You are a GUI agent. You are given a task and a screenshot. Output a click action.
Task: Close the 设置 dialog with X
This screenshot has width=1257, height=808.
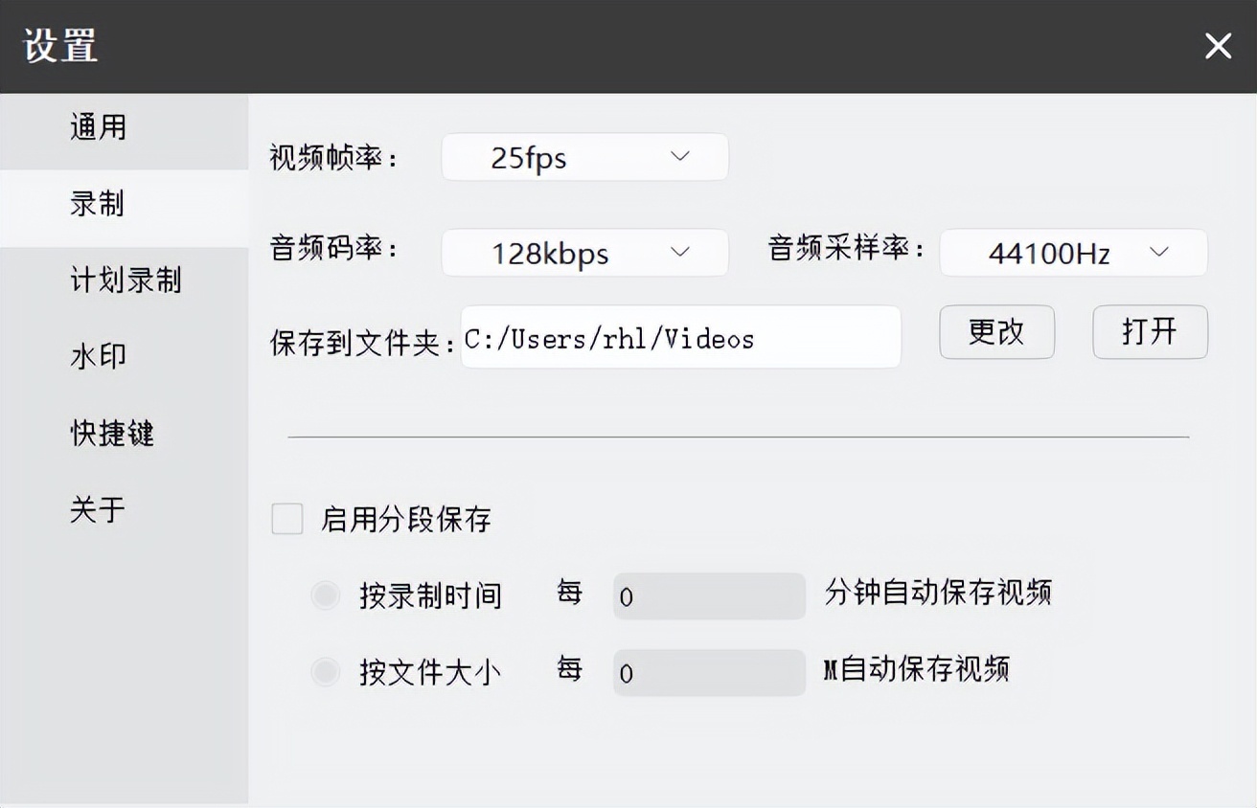point(1218,46)
